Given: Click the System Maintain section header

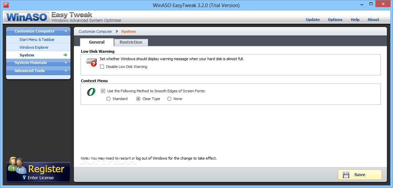Looking at the screenshot, I should 38,63.
